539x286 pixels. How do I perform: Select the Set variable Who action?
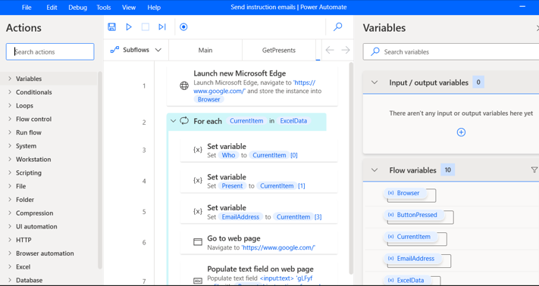tap(259, 151)
